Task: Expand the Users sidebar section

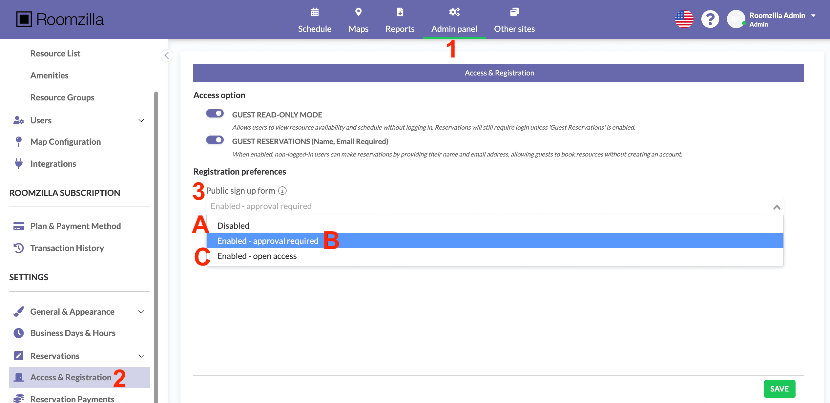Action: pos(141,120)
